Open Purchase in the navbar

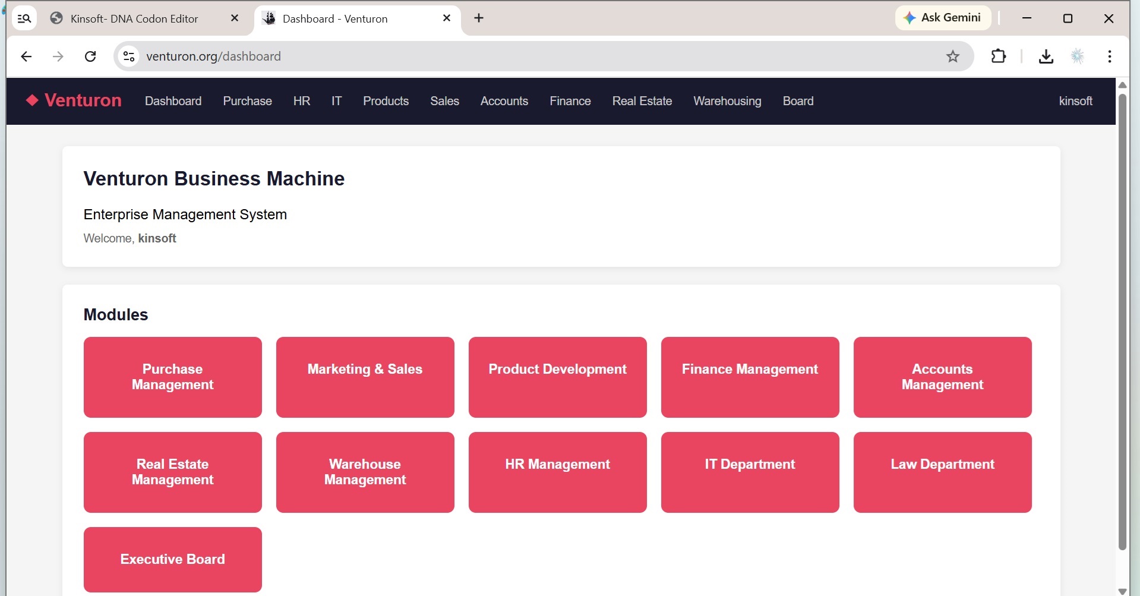point(247,101)
